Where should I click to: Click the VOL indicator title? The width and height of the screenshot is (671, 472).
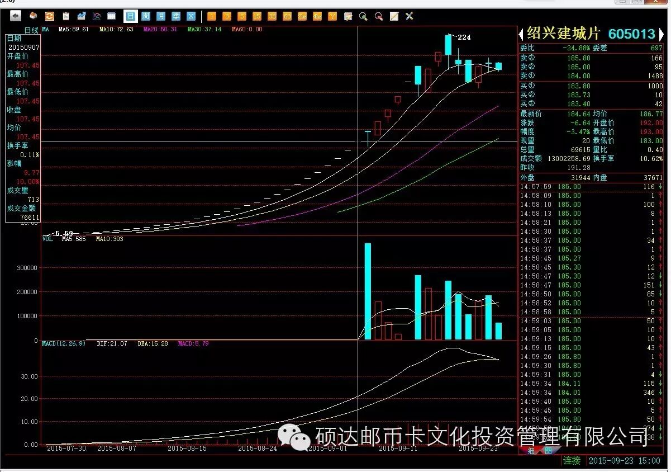pos(47,239)
